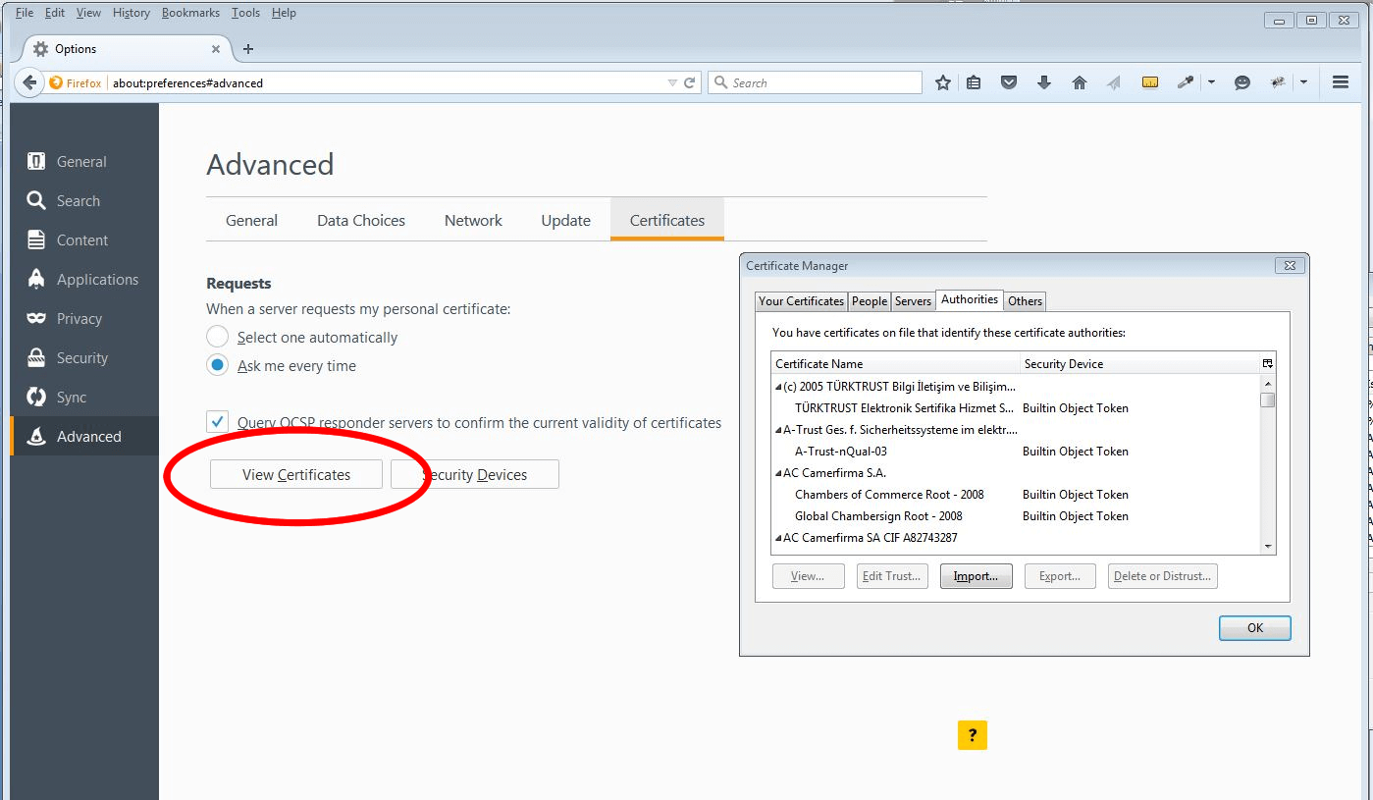This screenshot has width=1373, height=800.
Task: Open the bookmarks list icon
Action: (x=974, y=82)
